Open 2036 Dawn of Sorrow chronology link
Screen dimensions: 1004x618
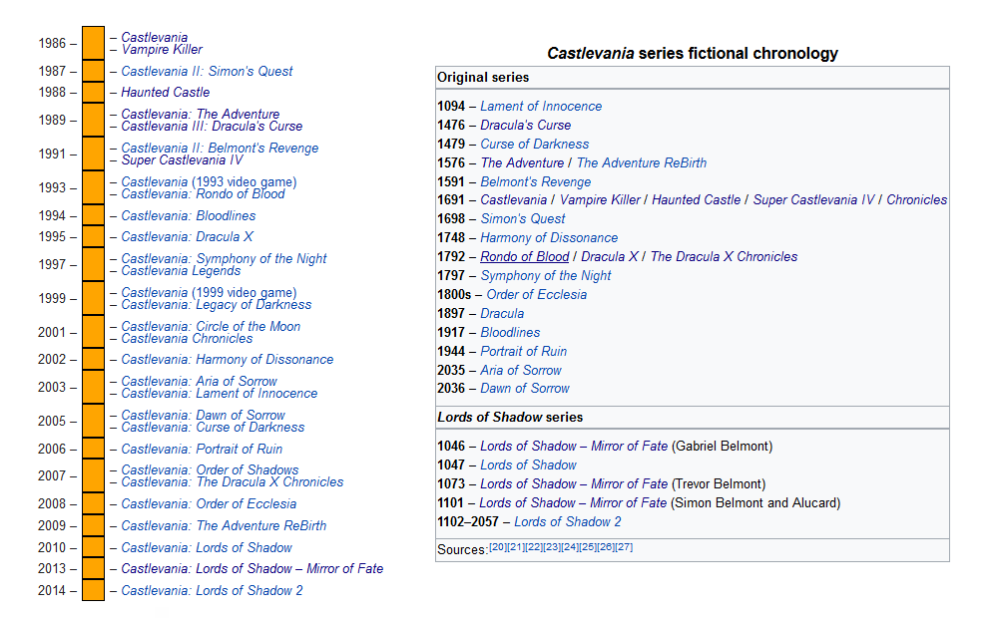coord(525,389)
